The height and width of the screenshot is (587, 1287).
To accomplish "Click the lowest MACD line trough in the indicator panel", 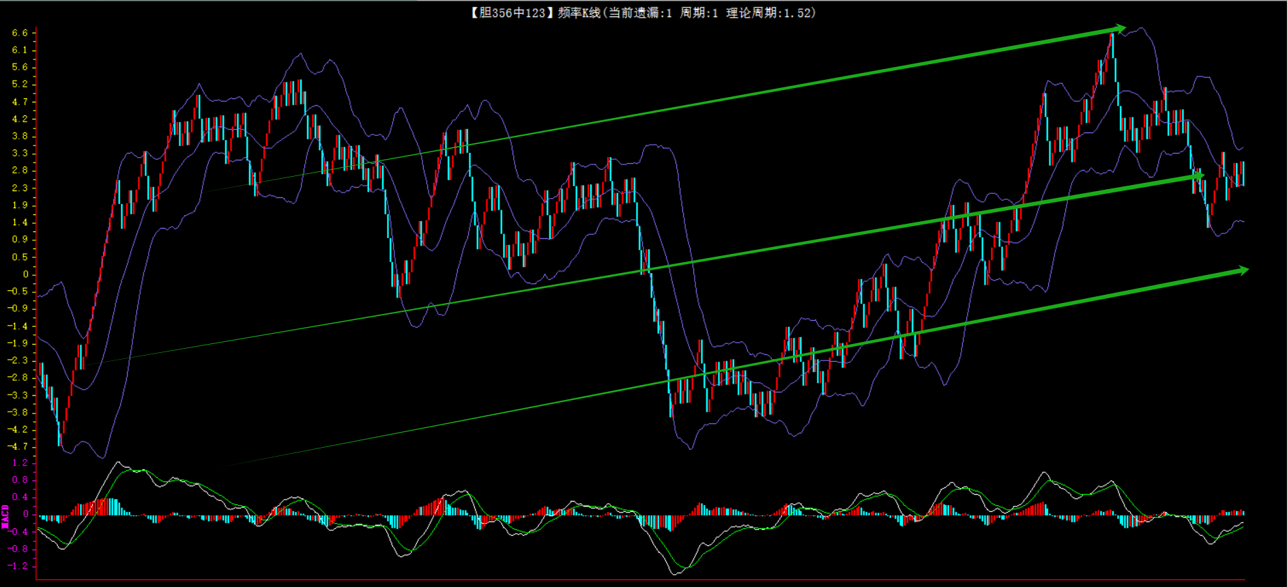I will point(676,573).
